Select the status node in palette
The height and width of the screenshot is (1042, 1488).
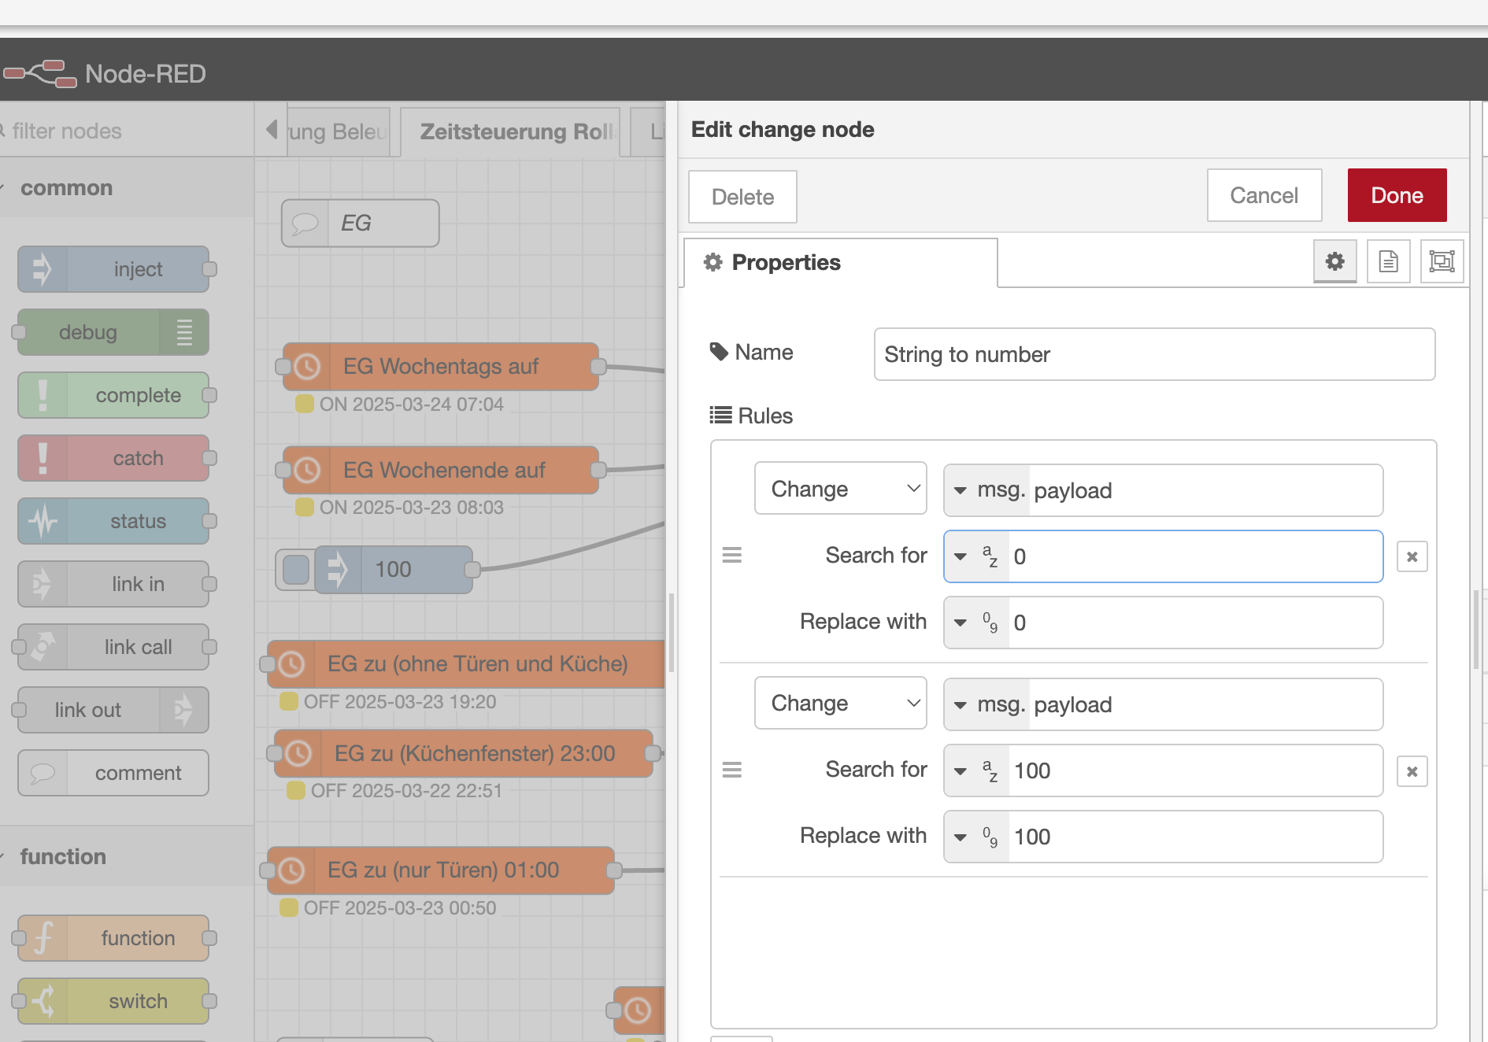(113, 521)
